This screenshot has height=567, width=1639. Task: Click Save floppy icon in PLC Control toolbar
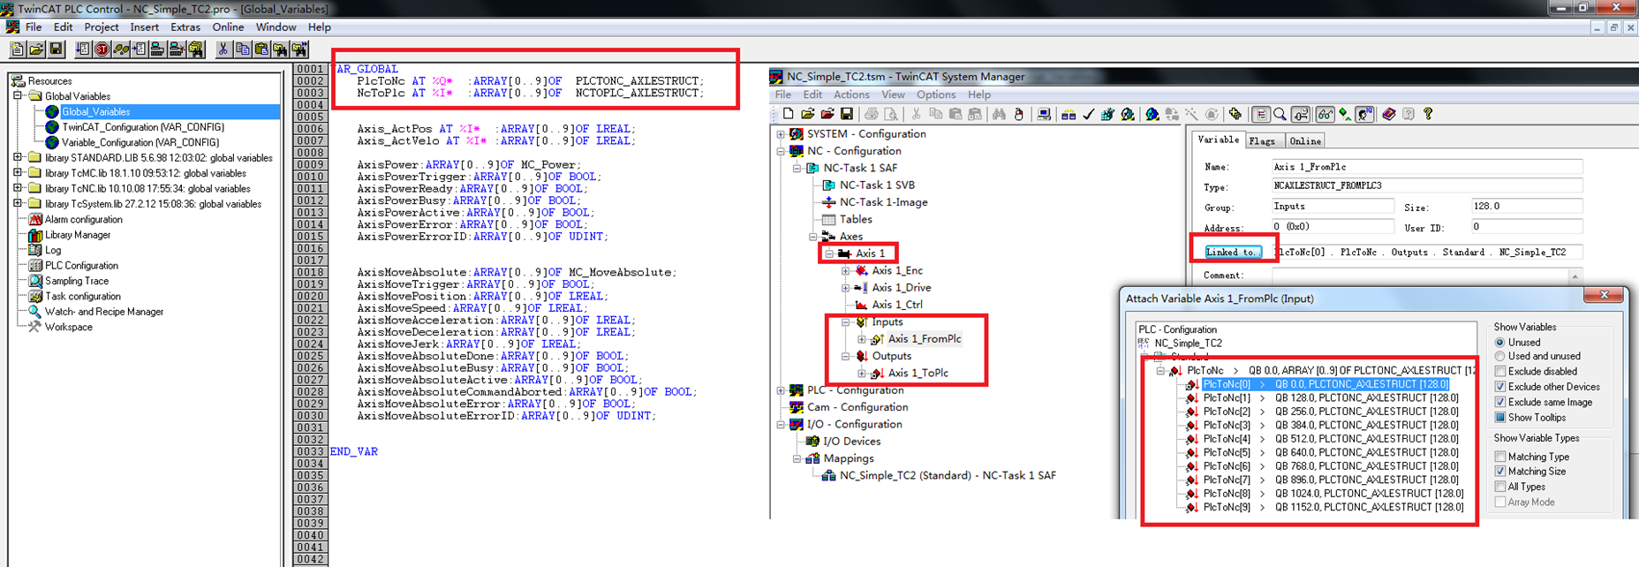tap(57, 49)
